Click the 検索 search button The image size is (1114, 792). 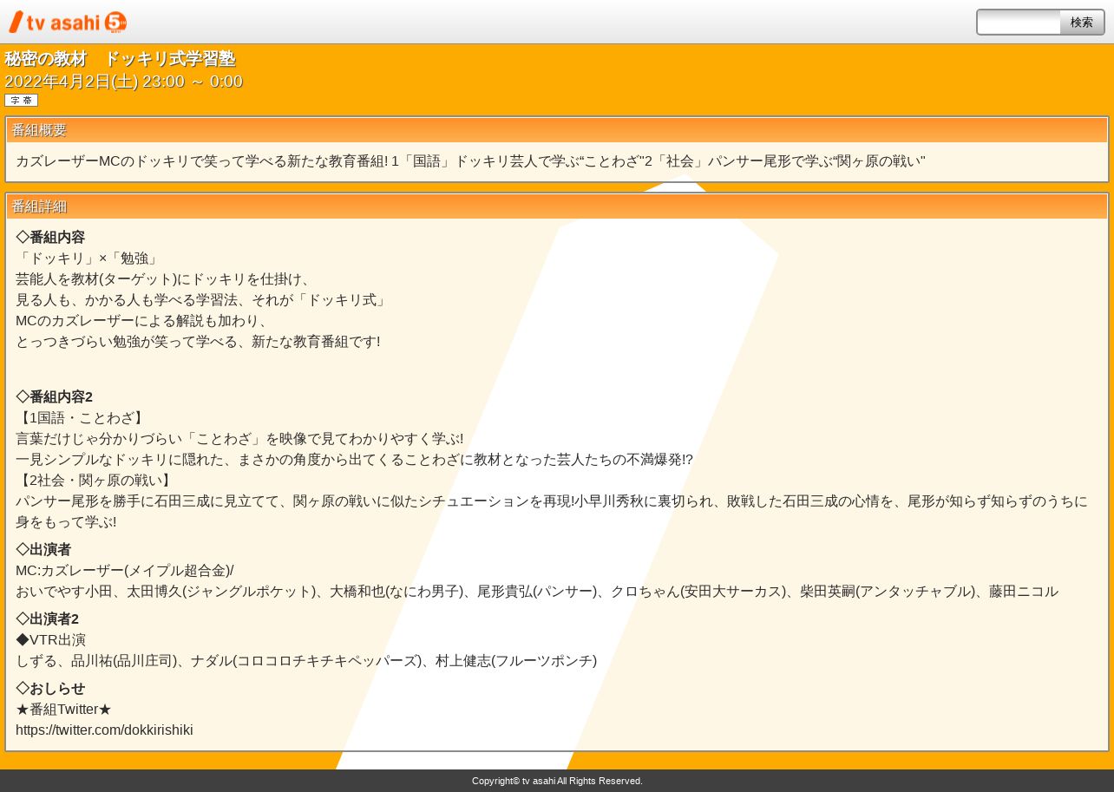[x=1082, y=23]
